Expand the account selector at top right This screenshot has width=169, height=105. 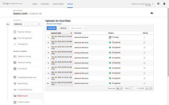(142, 4)
